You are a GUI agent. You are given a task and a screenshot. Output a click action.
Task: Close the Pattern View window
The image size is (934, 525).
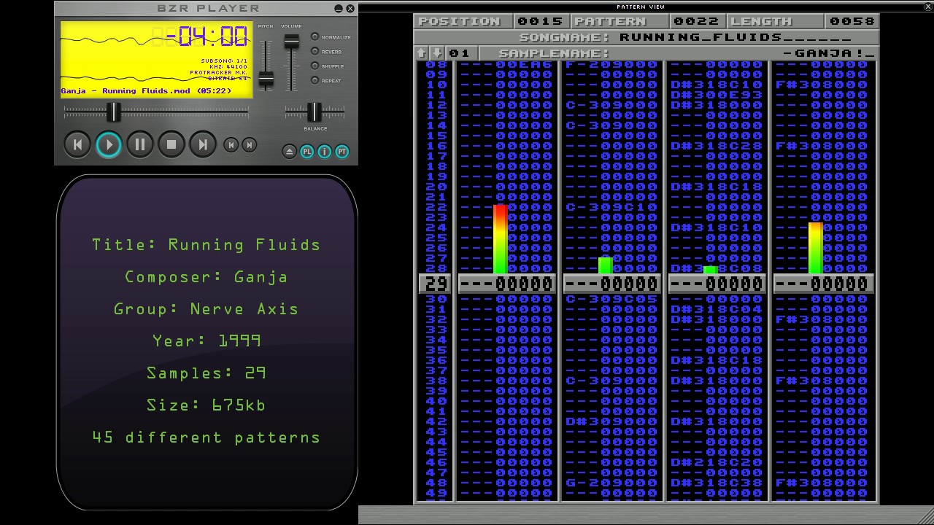coord(927,7)
